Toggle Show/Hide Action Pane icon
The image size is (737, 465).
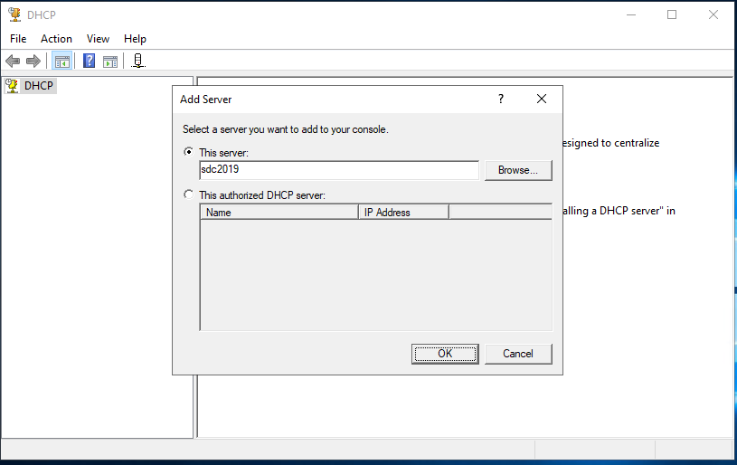click(109, 62)
